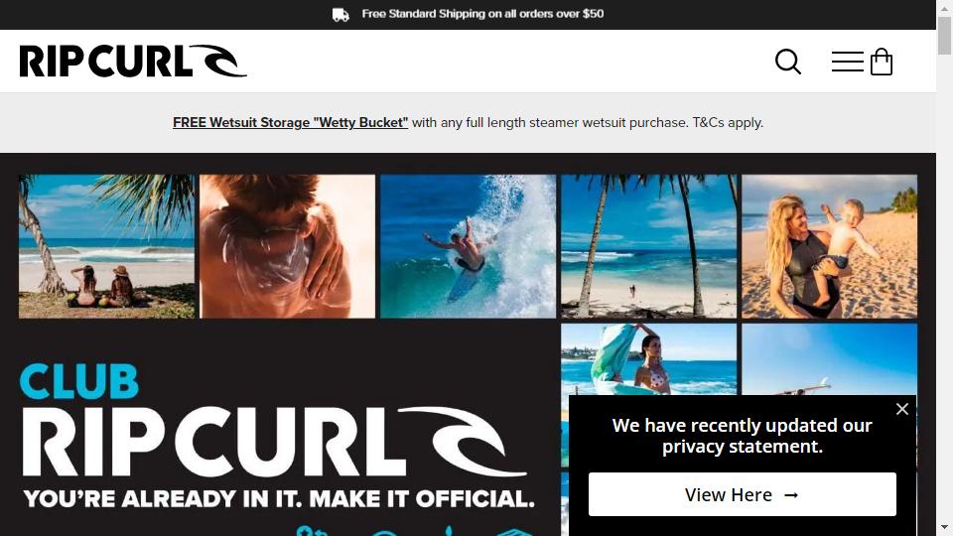Open the shopping bag cart icon

click(882, 62)
